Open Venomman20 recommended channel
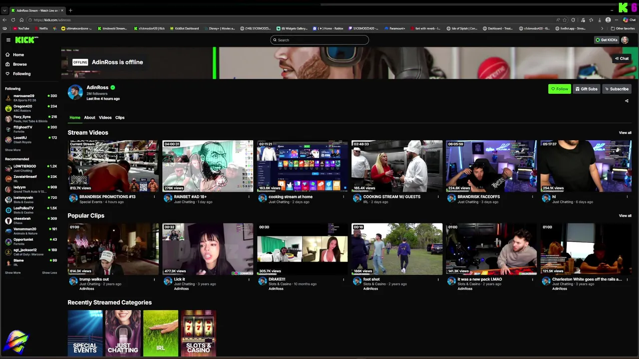The image size is (639, 359). click(31, 231)
